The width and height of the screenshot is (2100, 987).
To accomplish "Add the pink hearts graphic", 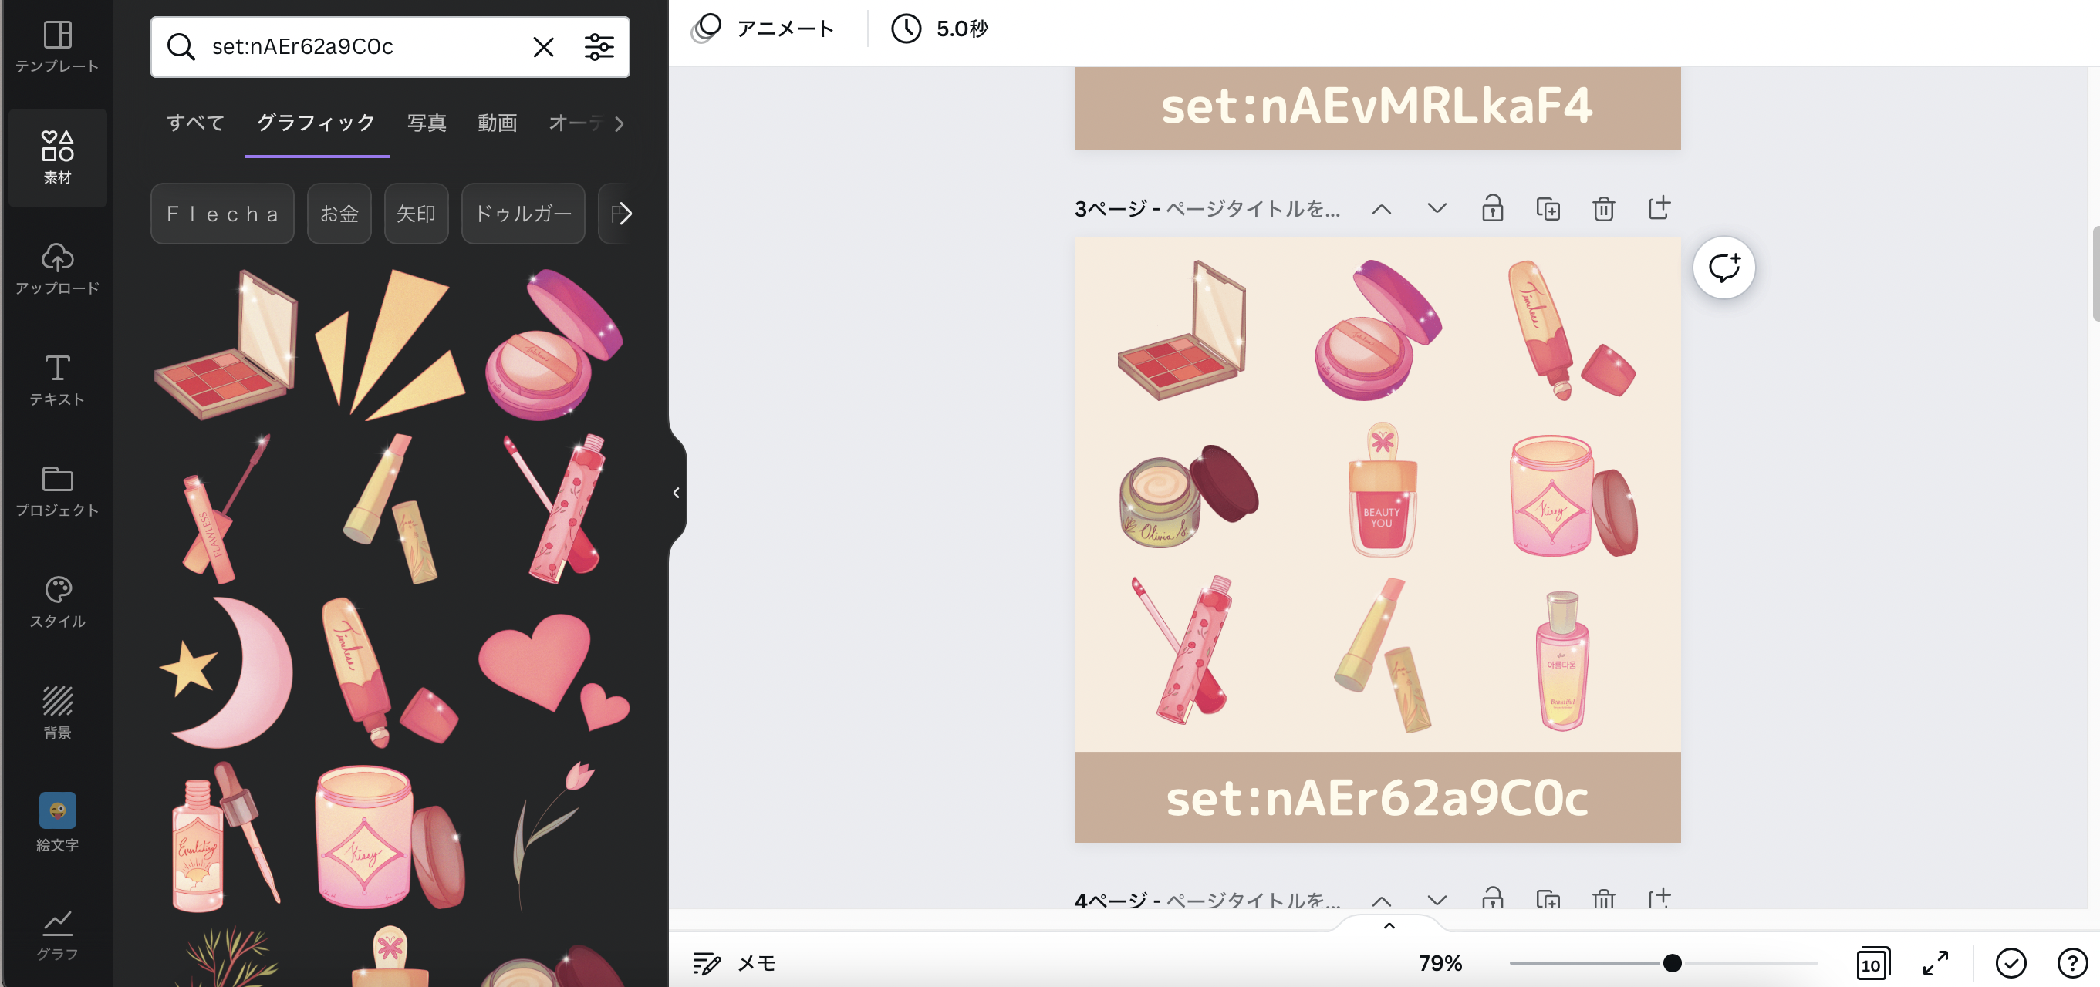I will (x=555, y=673).
